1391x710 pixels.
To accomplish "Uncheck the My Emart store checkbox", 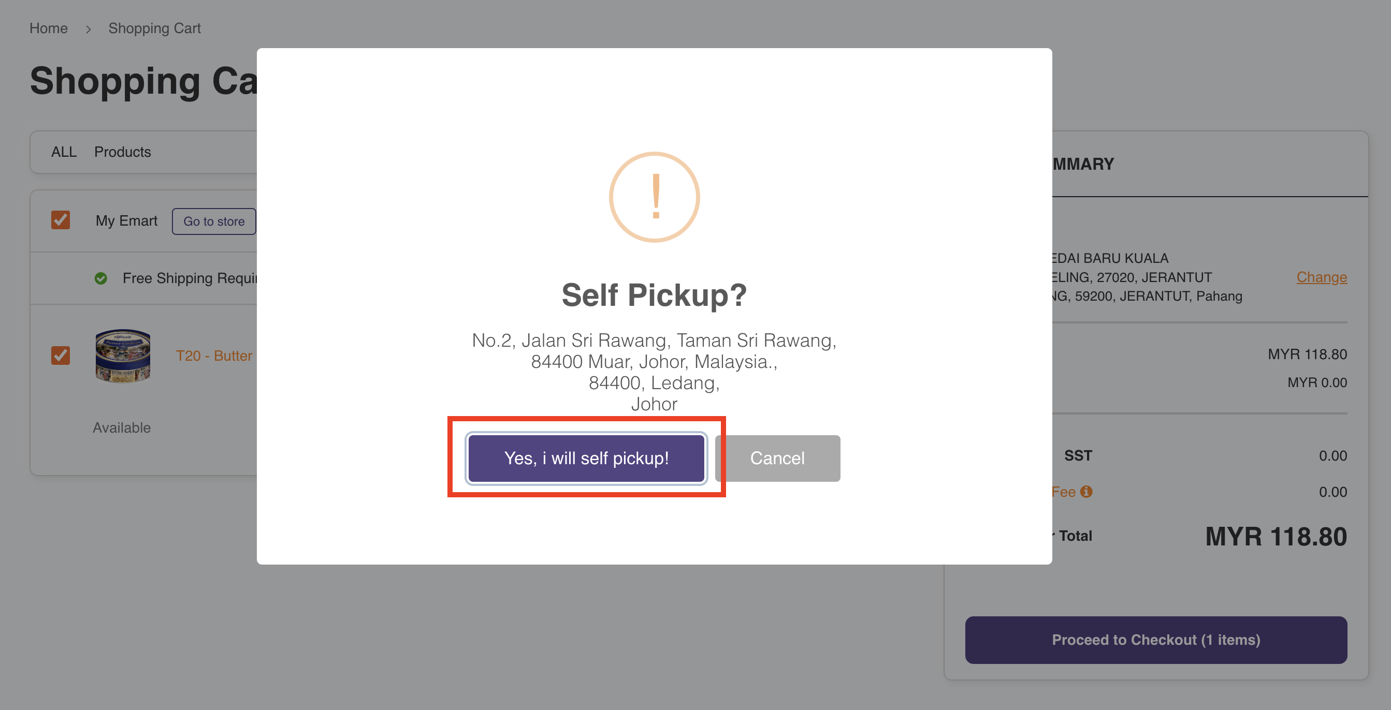I will (61, 220).
